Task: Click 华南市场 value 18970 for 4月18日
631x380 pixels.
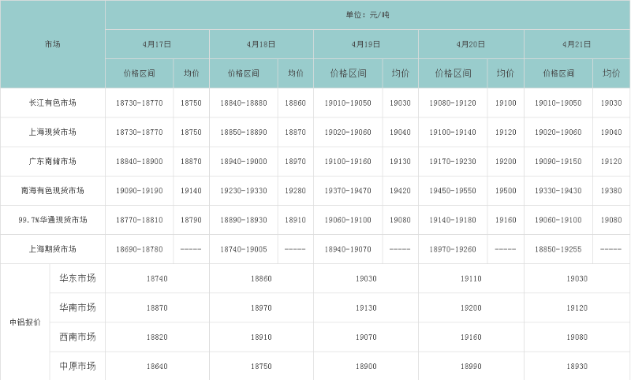Action: (261, 307)
